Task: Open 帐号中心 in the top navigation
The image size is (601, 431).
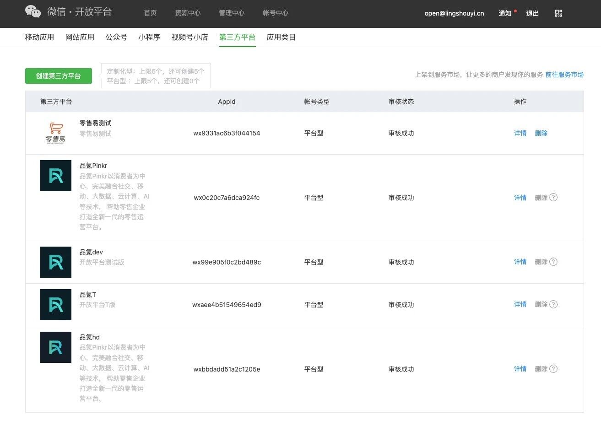Action: pos(276,13)
